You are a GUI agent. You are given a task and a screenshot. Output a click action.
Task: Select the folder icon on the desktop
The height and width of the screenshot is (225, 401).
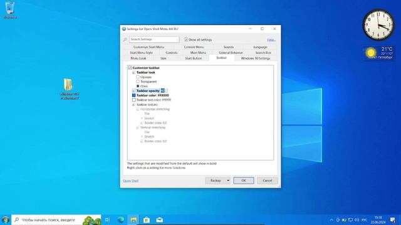[x=69, y=89]
